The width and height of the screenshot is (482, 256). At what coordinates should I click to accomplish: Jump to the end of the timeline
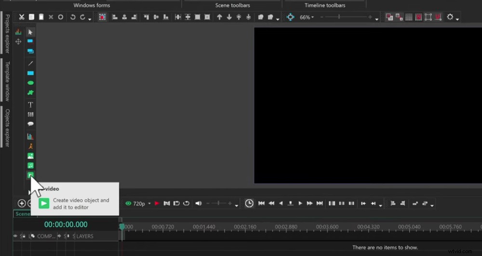pyautogui.click(x=320, y=203)
